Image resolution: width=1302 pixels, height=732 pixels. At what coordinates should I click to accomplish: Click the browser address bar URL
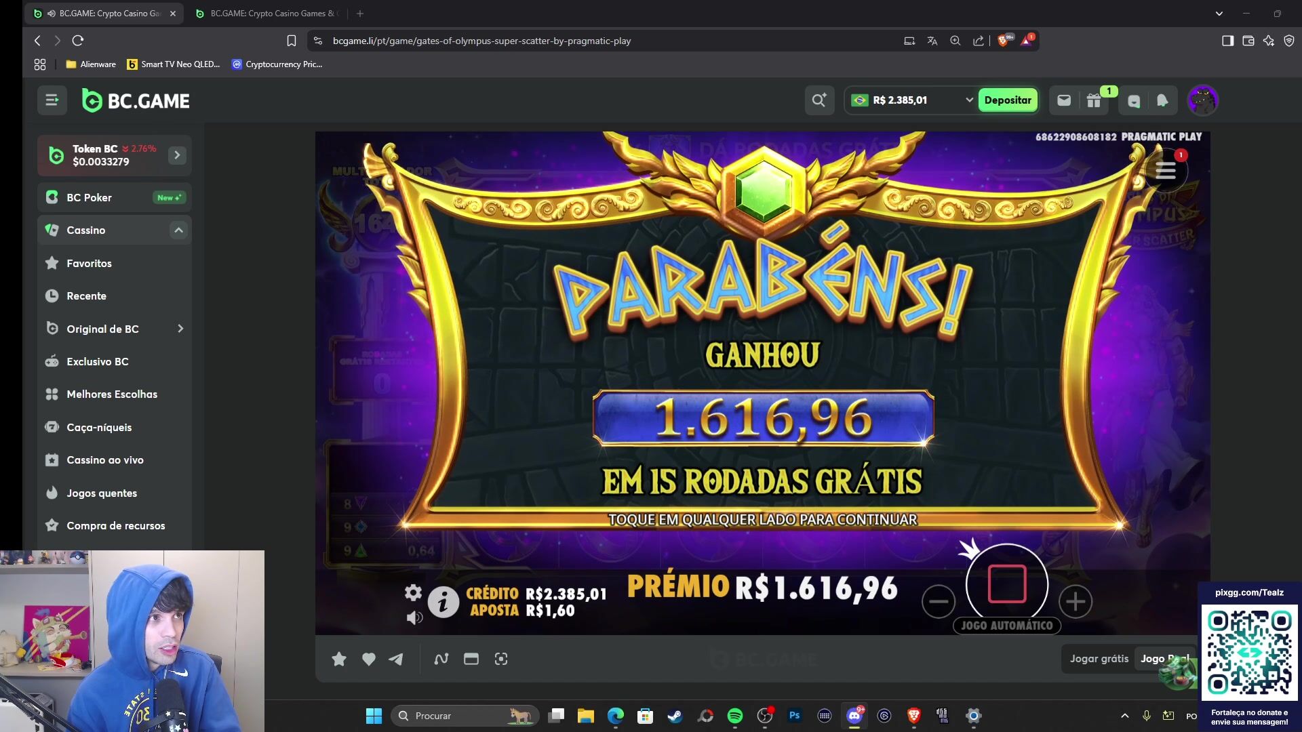coord(481,41)
